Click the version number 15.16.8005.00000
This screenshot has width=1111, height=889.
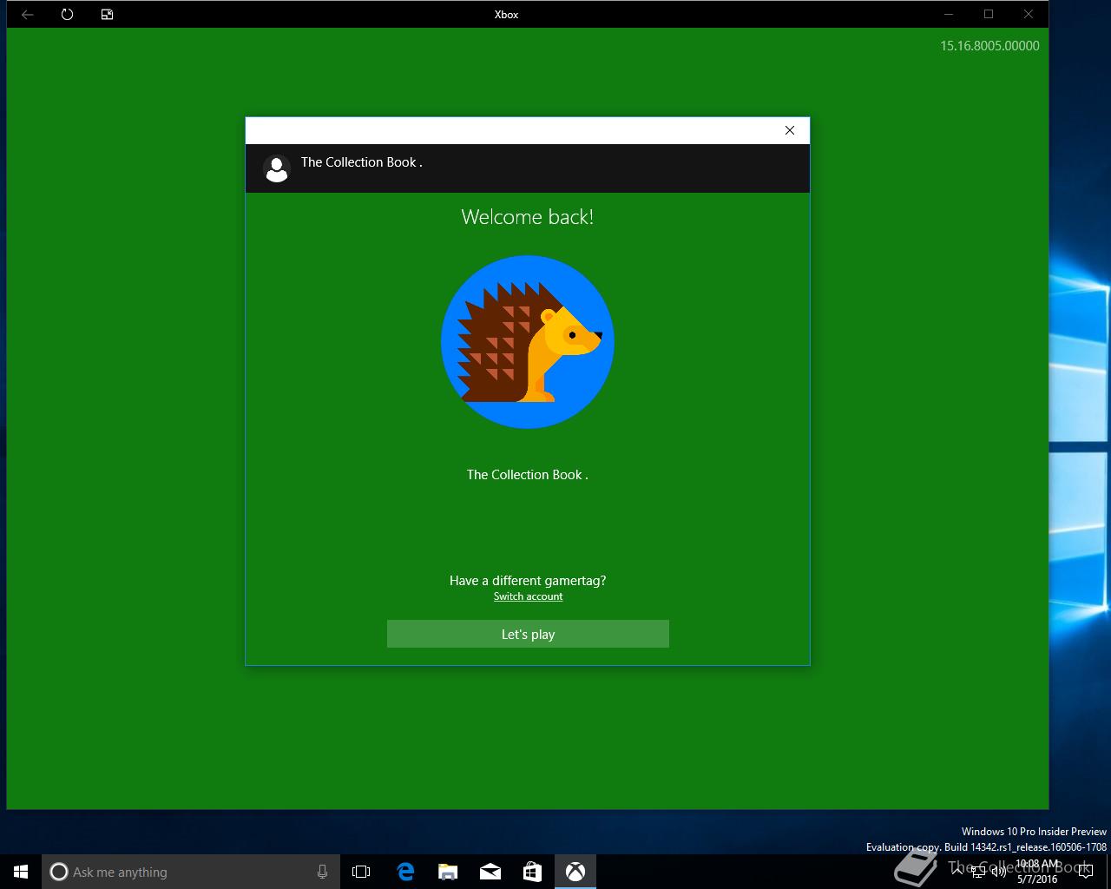point(989,46)
